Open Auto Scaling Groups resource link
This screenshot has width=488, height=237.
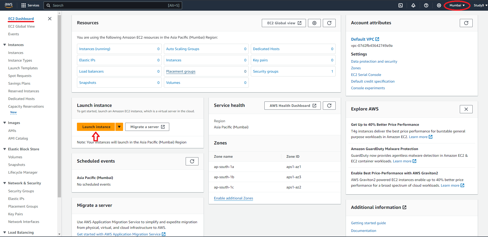(183, 49)
